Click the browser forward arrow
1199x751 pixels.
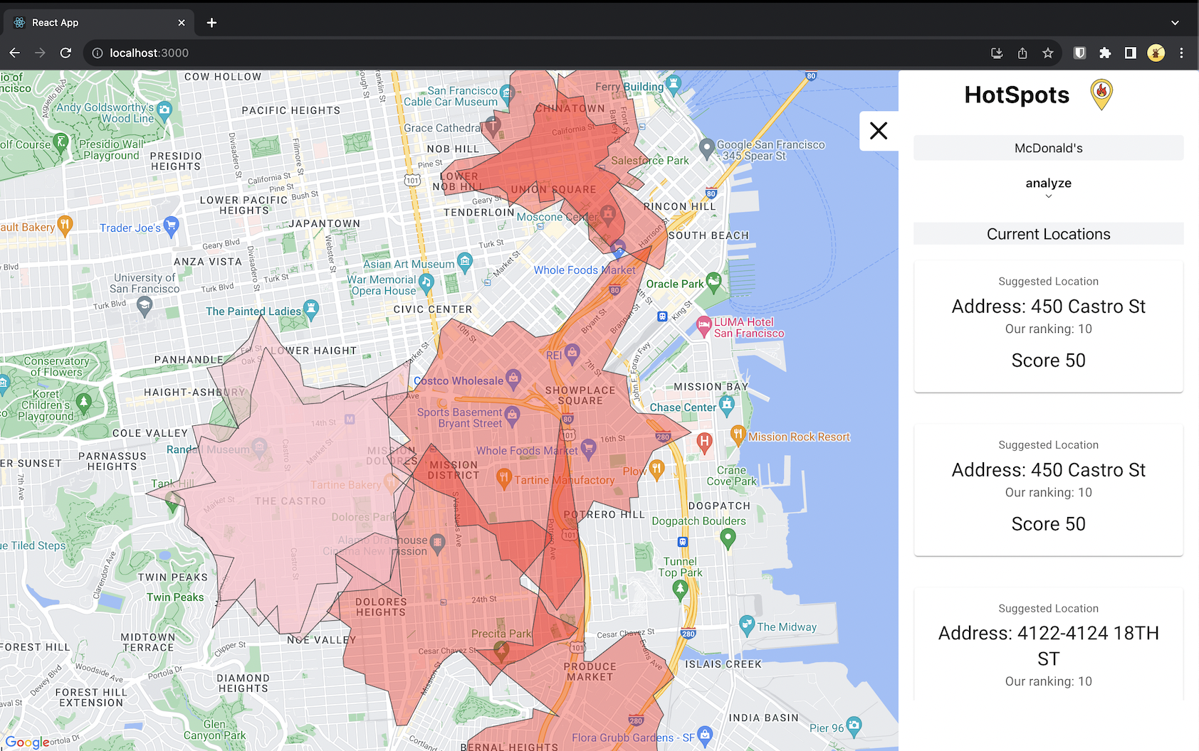(x=40, y=53)
